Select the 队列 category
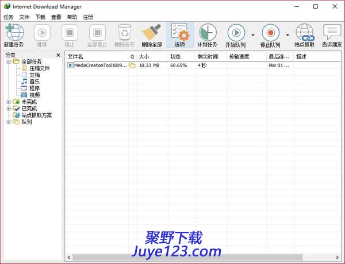The width and height of the screenshot is (345, 264). pyautogui.click(x=26, y=122)
